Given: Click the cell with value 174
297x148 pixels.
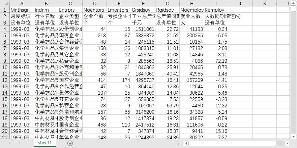Looking at the screenshot, I should [119, 80].
